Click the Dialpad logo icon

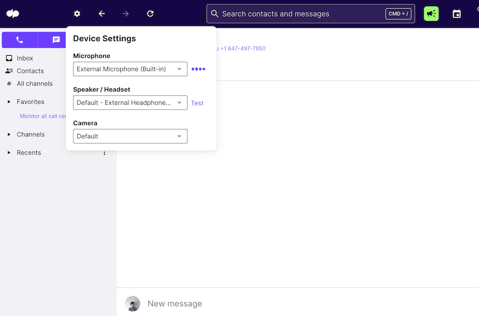click(x=12, y=14)
